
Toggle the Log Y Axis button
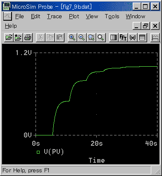142,37
